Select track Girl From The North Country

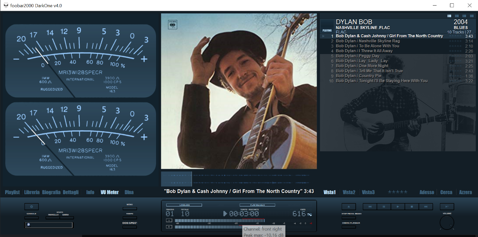(398, 36)
